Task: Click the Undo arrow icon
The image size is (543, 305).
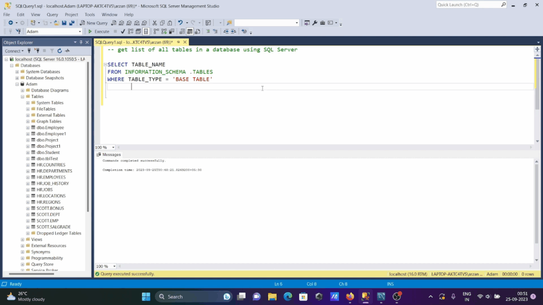Action: [180, 23]
